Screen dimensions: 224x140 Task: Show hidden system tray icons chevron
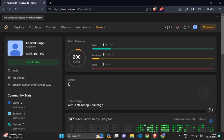point(179,136)
